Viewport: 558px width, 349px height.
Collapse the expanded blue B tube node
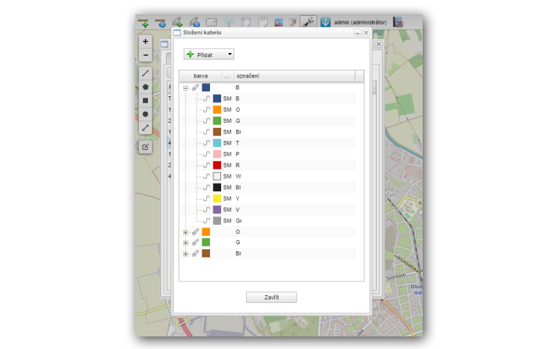pos(186,87)
